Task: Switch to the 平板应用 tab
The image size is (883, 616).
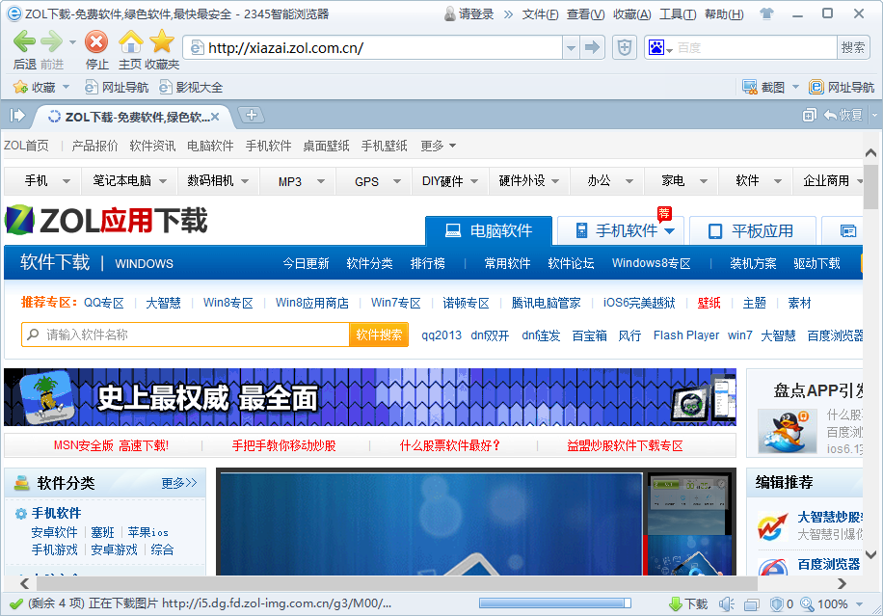Action: pos(753,230)
